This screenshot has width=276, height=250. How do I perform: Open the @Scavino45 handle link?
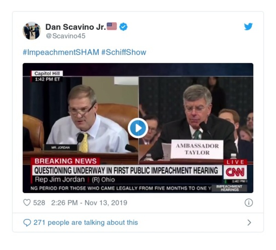(x=65, y=36)
